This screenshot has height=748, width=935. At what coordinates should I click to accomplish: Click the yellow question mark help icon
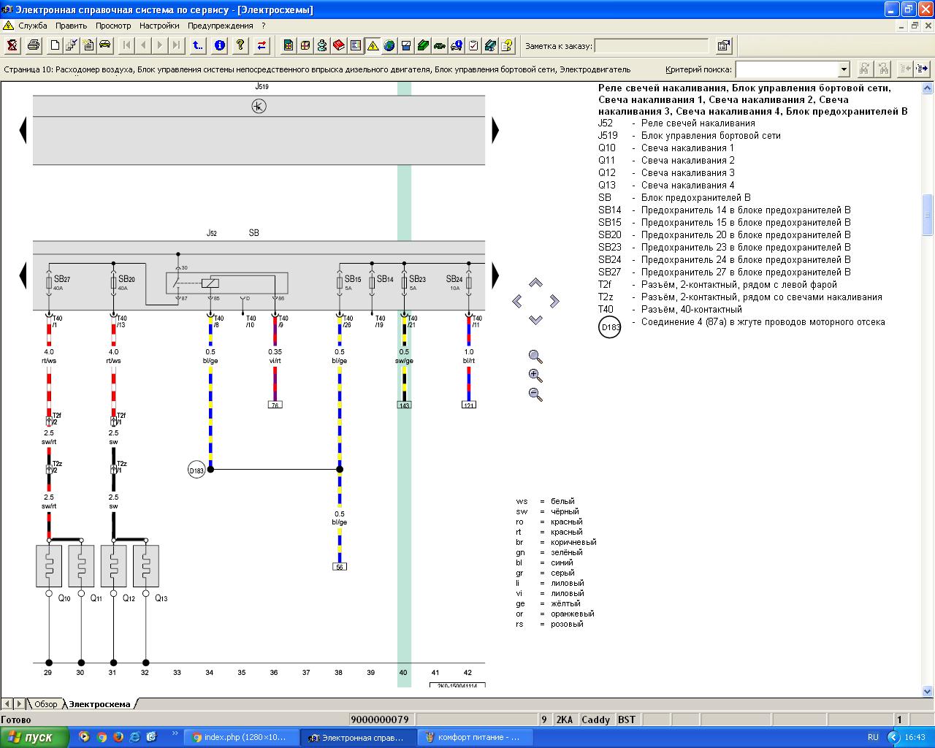click(x=240, y=45)
